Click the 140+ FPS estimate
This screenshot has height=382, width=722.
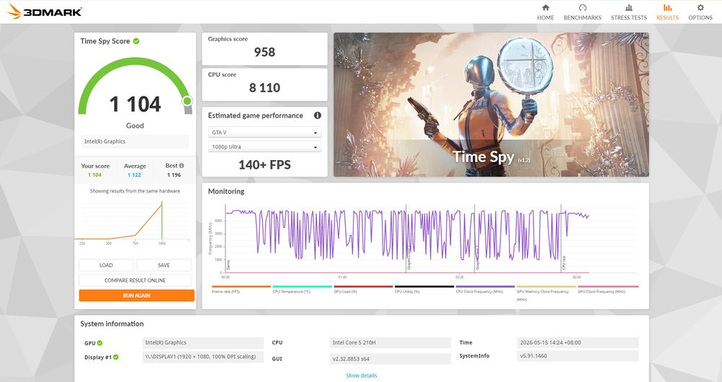click(265, 165)
